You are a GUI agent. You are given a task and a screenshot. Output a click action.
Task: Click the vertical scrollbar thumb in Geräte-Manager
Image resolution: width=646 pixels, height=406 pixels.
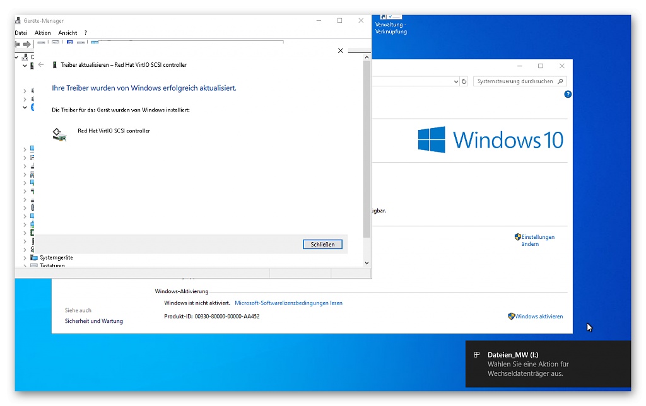coord(367,149)
